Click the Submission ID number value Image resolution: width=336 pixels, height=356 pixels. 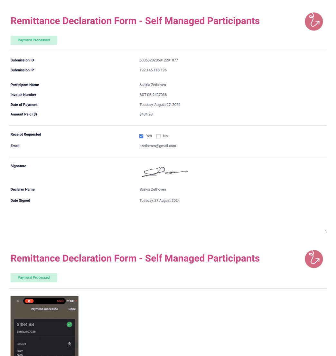click(x=159, y=60)
